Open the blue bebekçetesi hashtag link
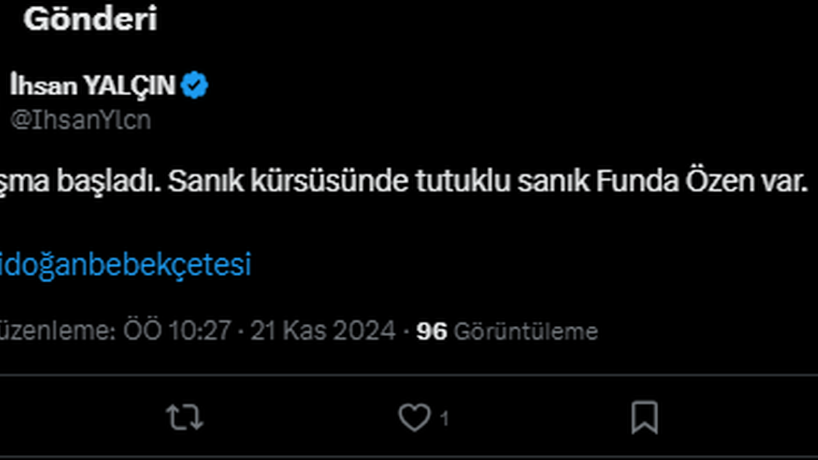The image size is (818, 460). [x=125, y=264]
